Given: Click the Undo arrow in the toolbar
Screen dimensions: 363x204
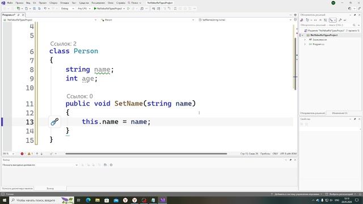Looking at the screenshot, I should click(x=45, y=8).
